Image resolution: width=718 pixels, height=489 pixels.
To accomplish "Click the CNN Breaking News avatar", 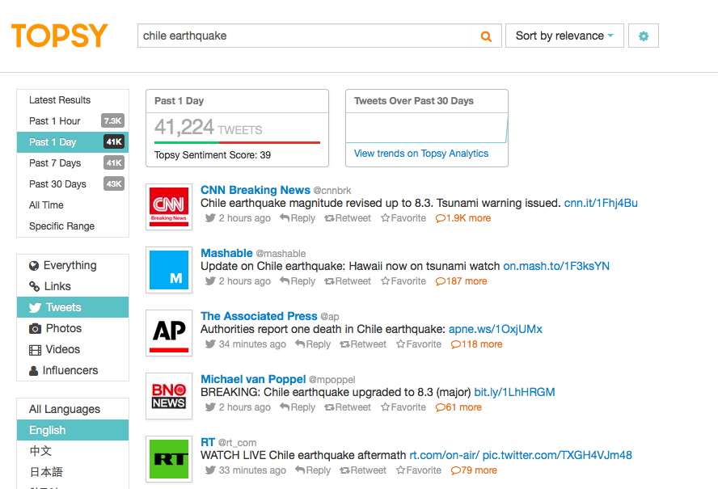I will tap(169, 206).
